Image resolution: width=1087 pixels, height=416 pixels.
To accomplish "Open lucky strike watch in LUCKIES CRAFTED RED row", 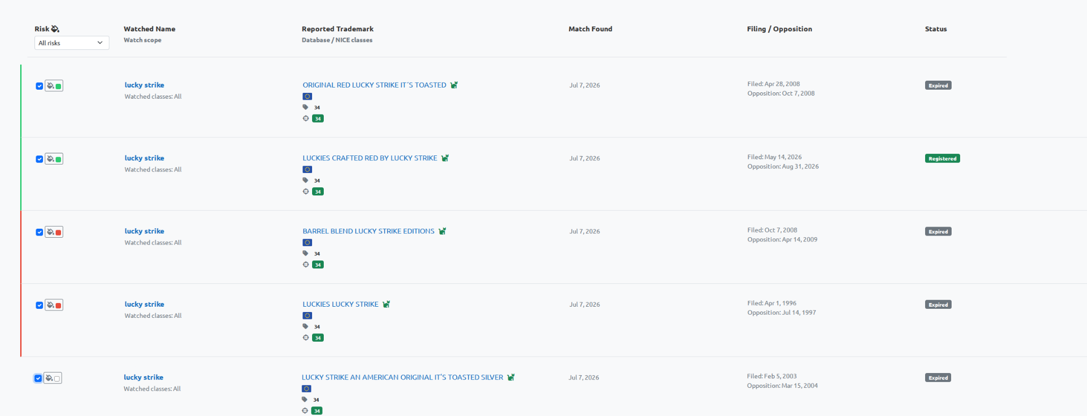I will pos(144,158).
